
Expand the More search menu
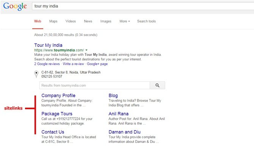point(125,21)
